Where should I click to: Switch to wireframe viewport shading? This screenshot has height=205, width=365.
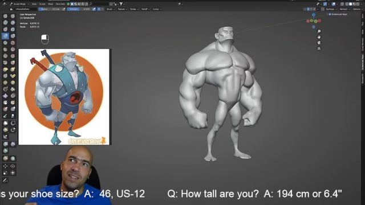(347, 4)
